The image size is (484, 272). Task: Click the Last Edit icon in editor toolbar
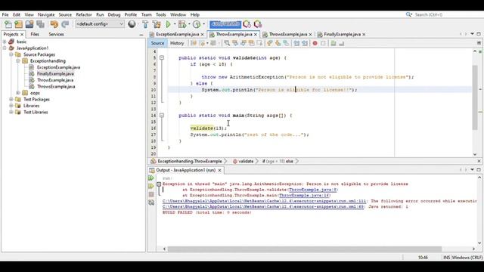[x=194, y=43]
